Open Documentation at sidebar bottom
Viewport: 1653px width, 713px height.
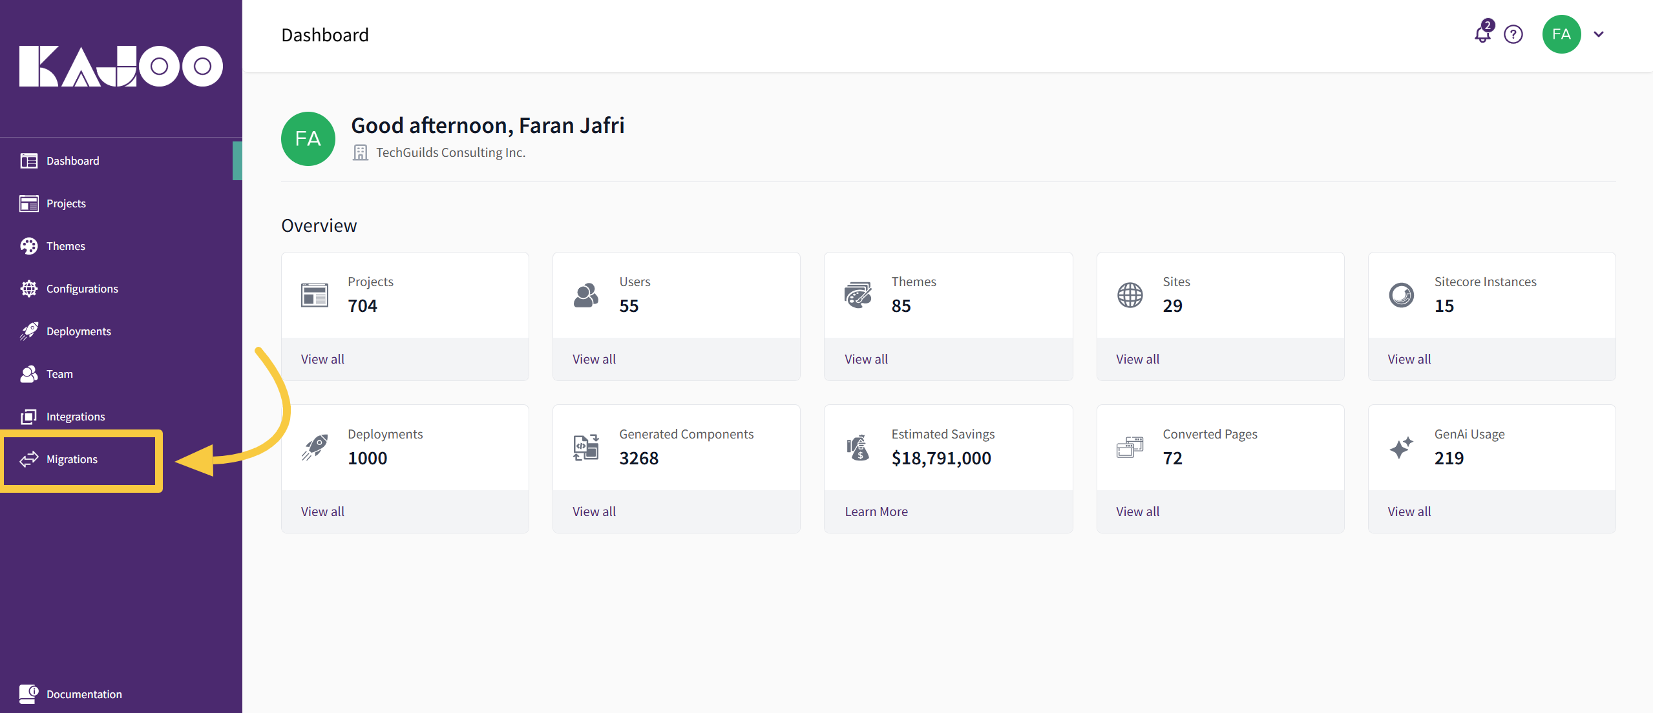[83, 694]
